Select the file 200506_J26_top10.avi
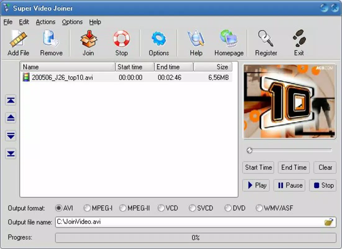This screenshot has width=342, height=249. point(62,78)
